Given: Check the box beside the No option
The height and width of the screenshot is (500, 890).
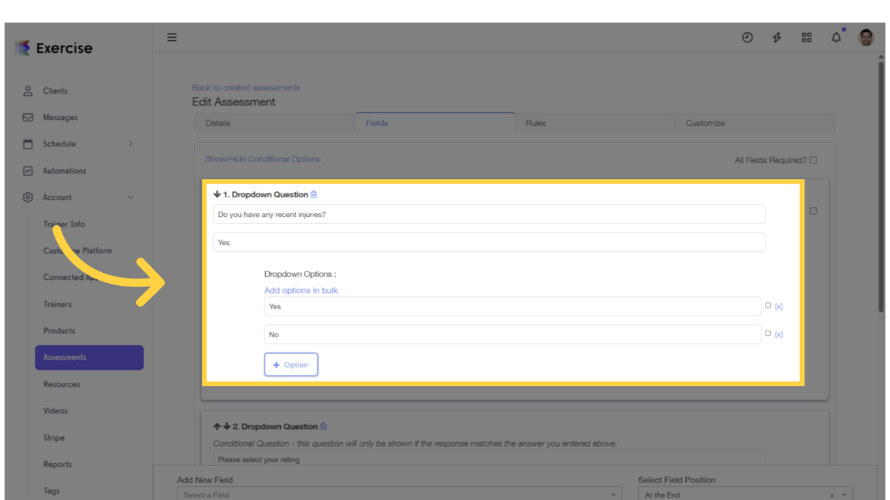Looking at the screenshot, I should click(x=768, y=333).
